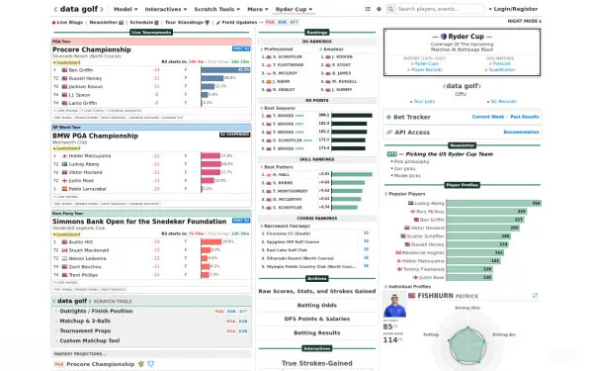Open the Scratch Tools dropdown menu
593x371 pixels.
pos(217,9)
